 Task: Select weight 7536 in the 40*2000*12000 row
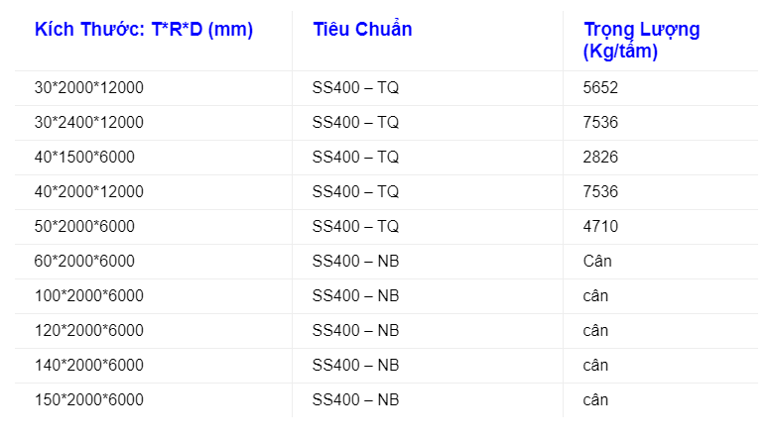(x=601, y=192)
